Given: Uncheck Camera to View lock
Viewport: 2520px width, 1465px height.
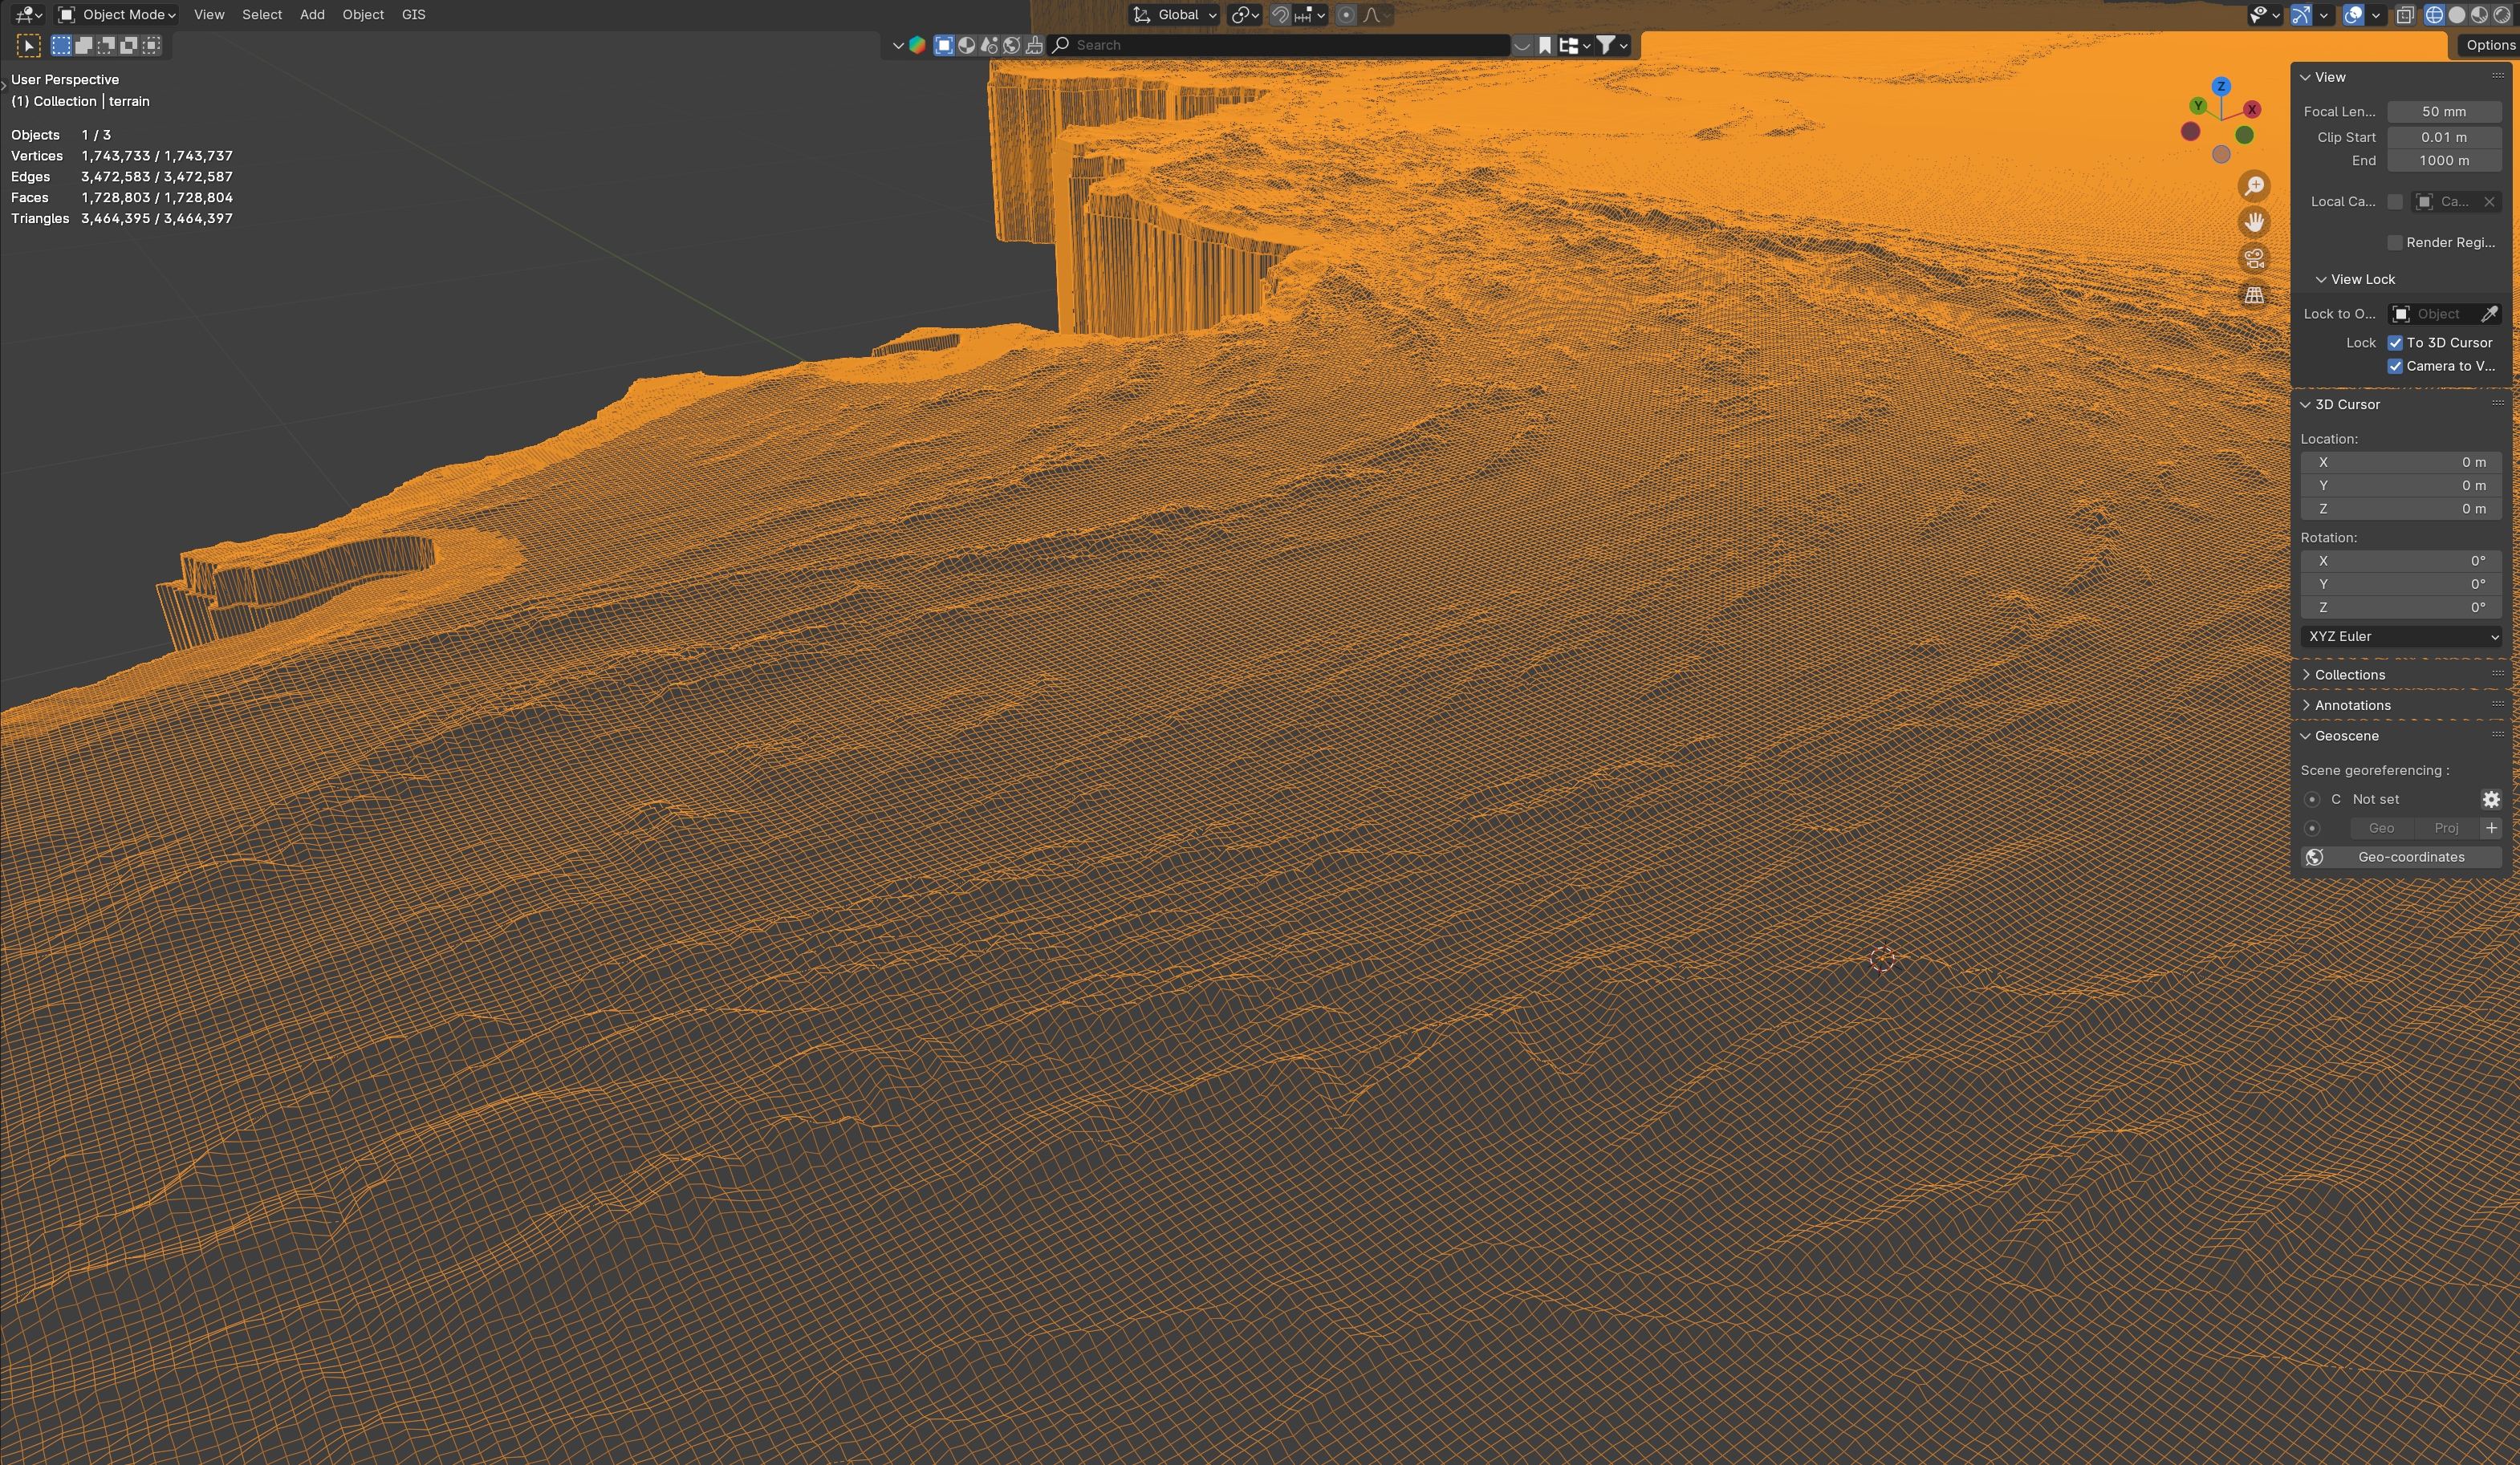Looking at the screenshot, I should (2395, 366).
